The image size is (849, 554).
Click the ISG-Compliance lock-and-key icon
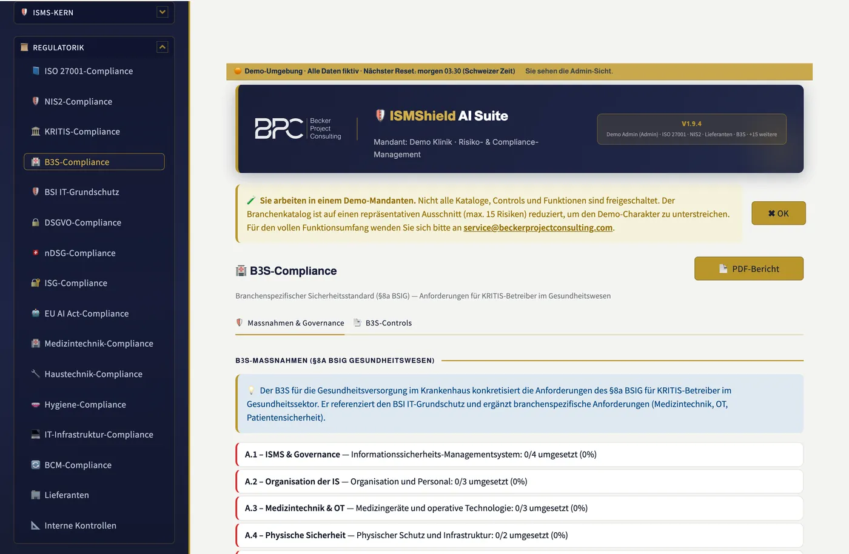pyautogui.click(x=36, y=283)
